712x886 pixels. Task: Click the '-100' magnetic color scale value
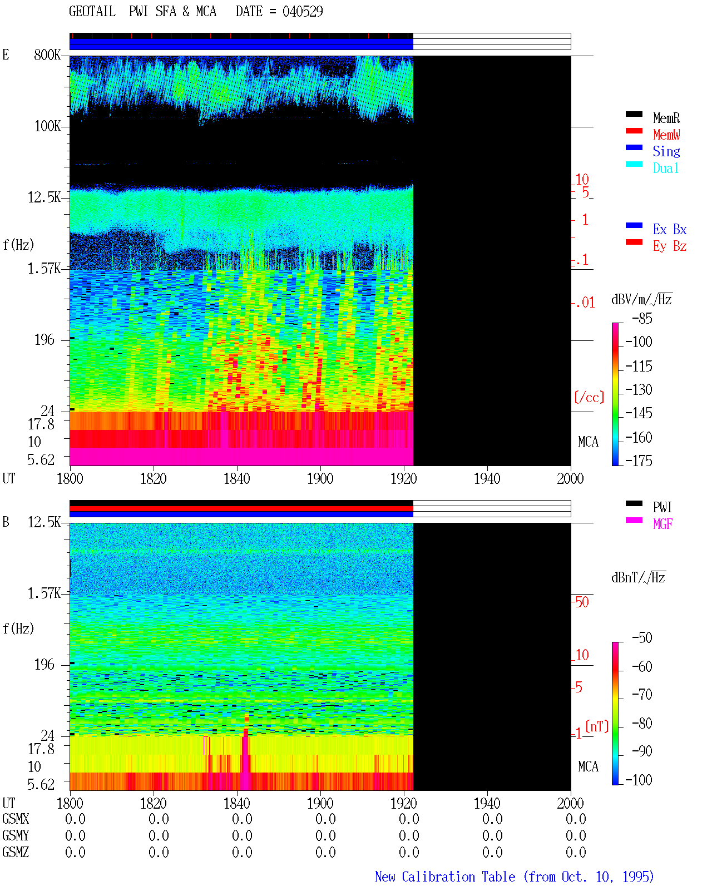[639, 780]
